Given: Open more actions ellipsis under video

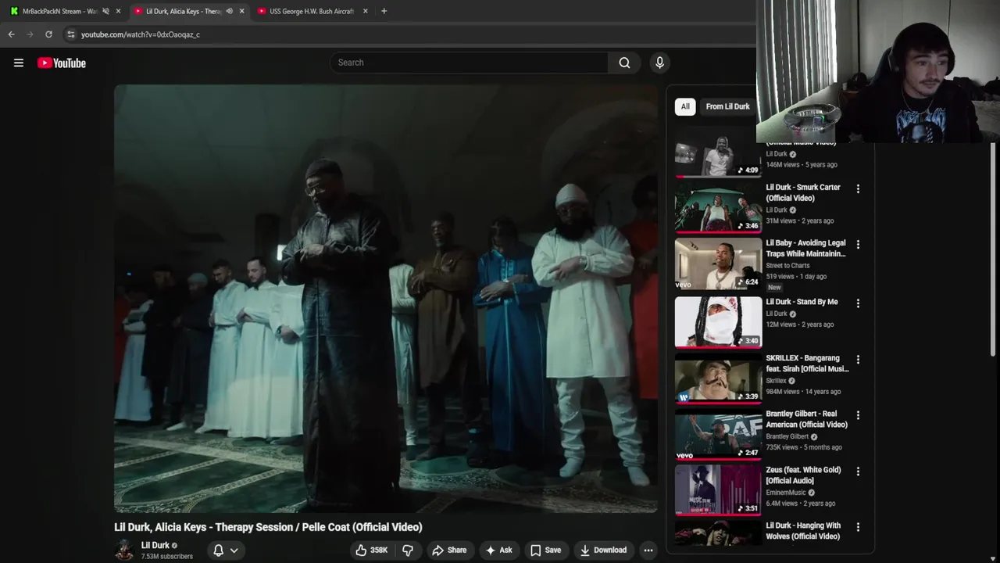Looking at the screenshot, I should [648, 550].
